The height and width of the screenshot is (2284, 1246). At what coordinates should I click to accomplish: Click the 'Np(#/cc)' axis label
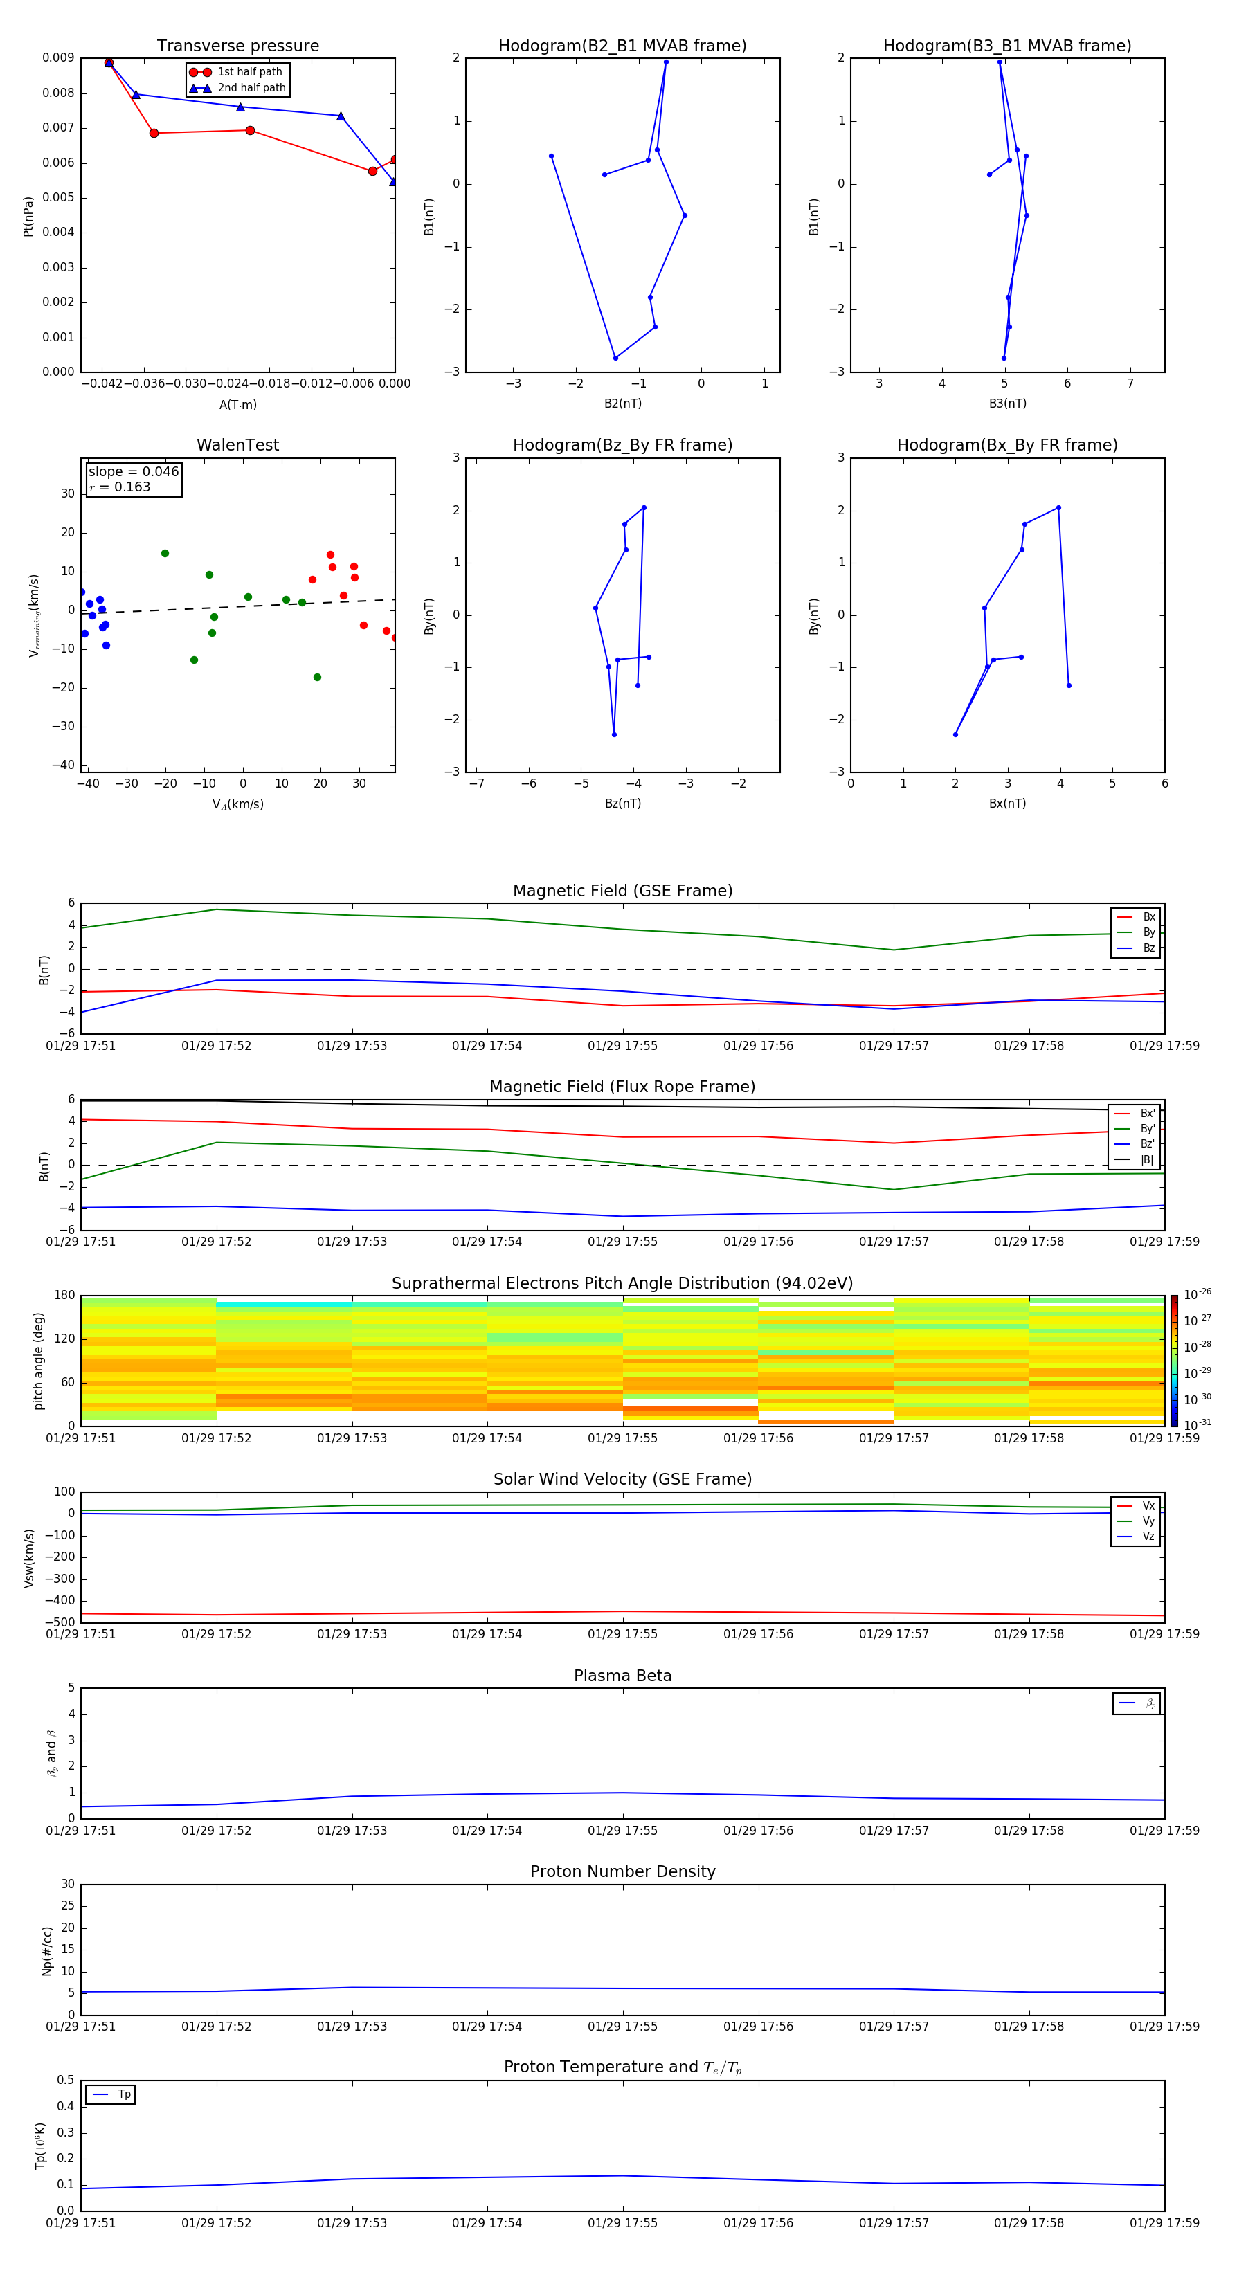47,1950
